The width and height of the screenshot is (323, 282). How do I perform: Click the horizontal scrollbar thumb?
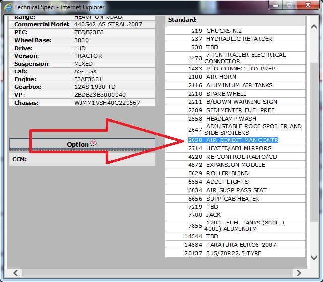(157, 273)
